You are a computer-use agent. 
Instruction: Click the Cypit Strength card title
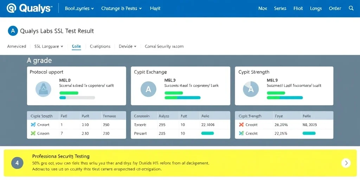pyautogui.click(x=254, y=72)
